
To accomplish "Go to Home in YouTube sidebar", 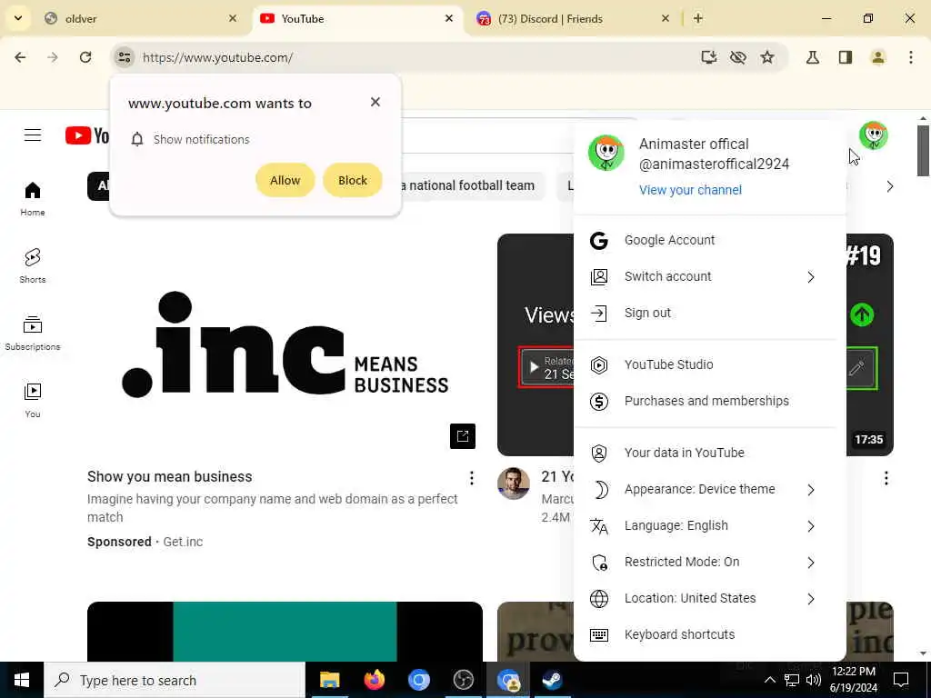I will point(33,199).
